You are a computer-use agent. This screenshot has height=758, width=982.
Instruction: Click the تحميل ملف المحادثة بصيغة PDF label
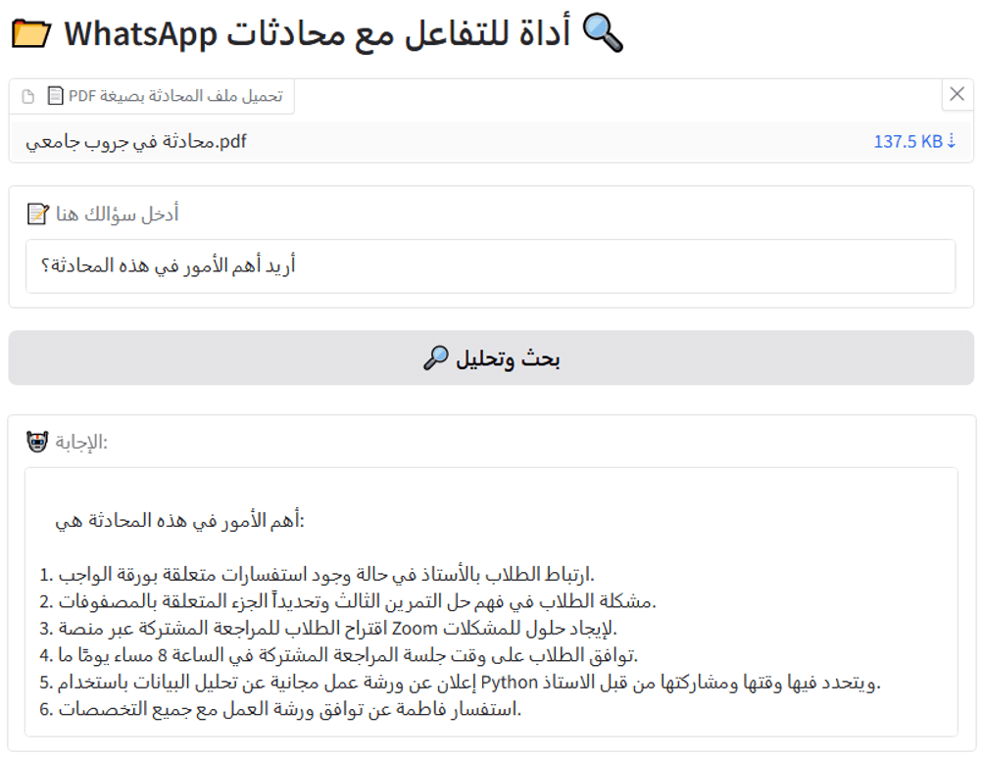point(174,96)
